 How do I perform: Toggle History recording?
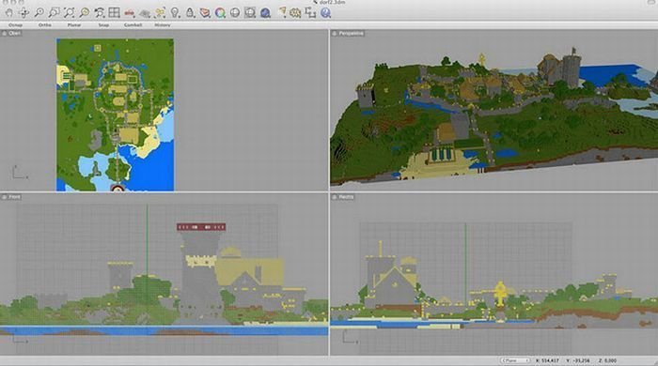(163, 25)
